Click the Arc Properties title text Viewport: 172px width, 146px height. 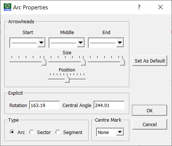(x=31, y=7)
